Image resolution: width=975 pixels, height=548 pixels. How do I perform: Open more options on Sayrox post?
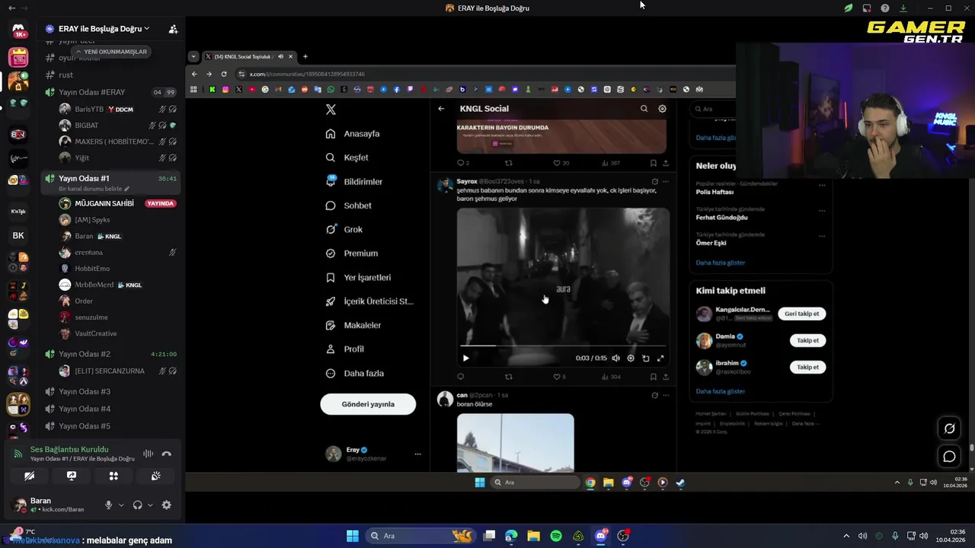pyautogui.click(x=666, y=182)
